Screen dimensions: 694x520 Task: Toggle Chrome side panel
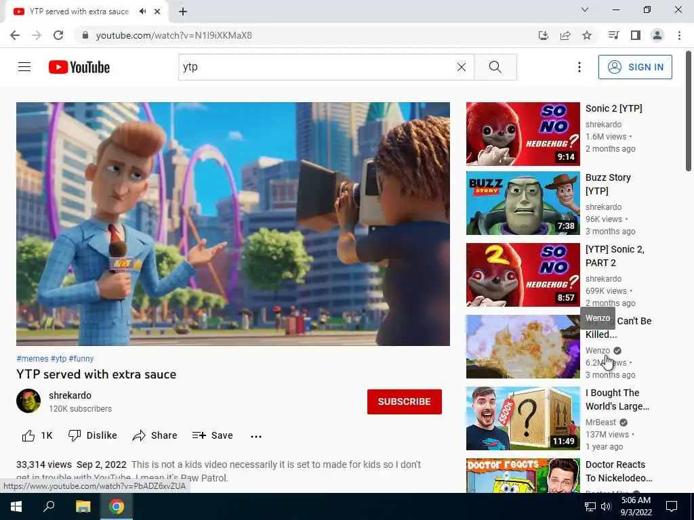click(x=636, y=35)
